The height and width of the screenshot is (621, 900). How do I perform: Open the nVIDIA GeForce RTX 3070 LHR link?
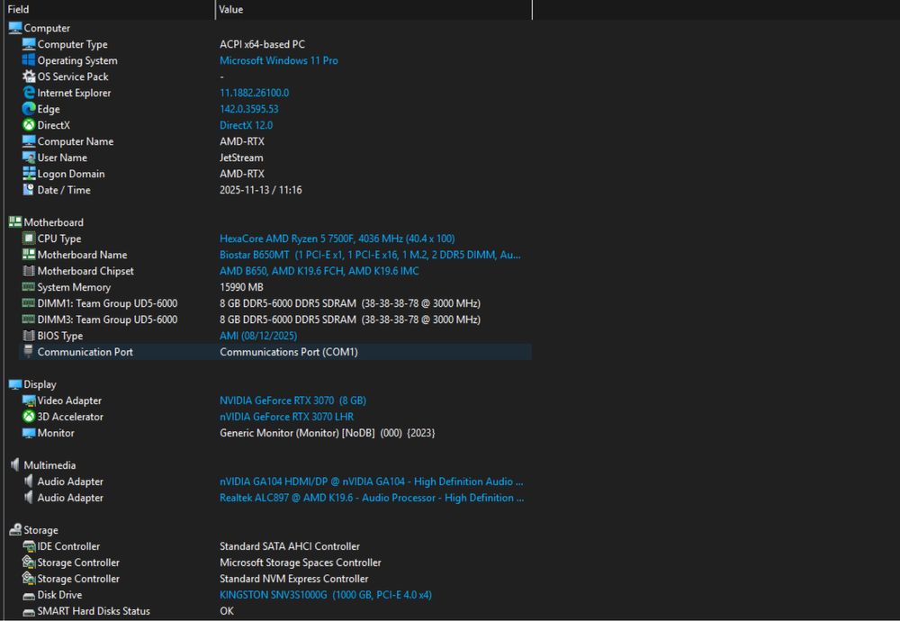pyautogui.click(x=286, y=417)
